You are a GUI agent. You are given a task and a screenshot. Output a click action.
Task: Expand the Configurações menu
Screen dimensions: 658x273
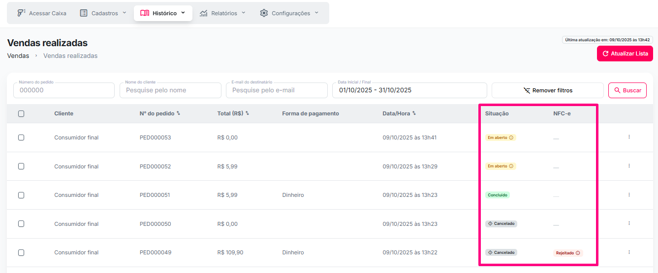[x=289, y=13]
